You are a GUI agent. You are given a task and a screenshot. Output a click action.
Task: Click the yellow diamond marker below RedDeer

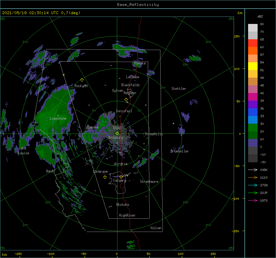pyautogui.click(x=126, y=100)
